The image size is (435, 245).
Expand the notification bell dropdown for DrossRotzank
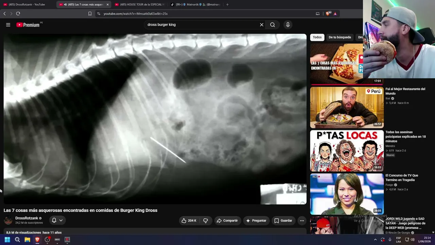57,220
